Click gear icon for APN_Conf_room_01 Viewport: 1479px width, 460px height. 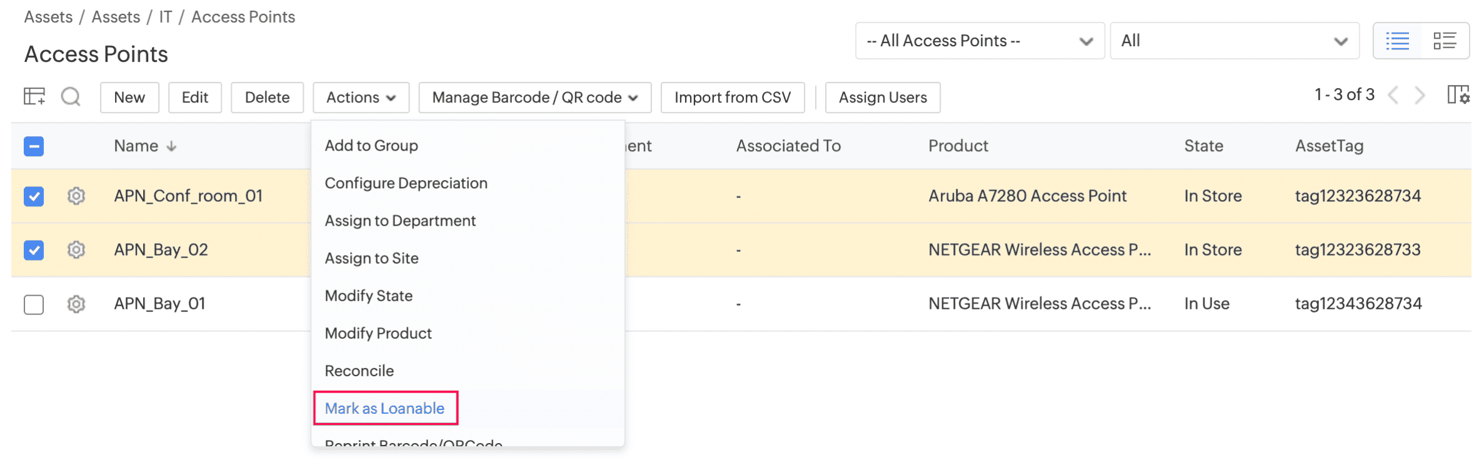pyautogui.click(x=76, y=196)
